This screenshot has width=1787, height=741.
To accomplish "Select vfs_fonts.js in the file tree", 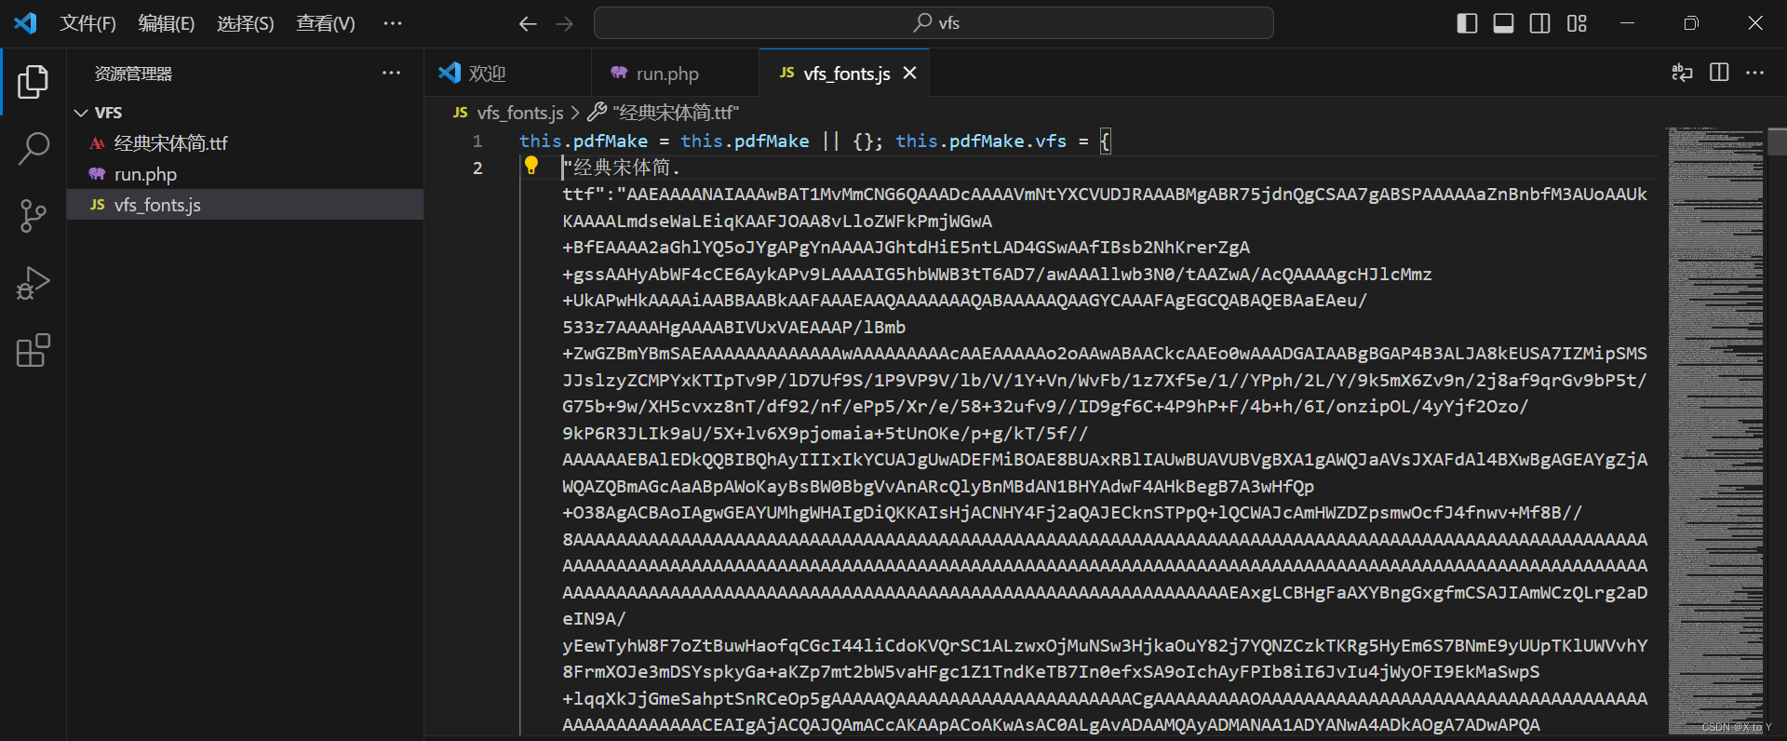I will (245, 205).
